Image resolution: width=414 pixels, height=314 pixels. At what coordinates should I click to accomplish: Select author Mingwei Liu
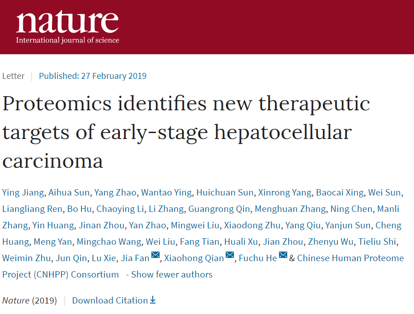pyautogui.click(x=195, y=225)
